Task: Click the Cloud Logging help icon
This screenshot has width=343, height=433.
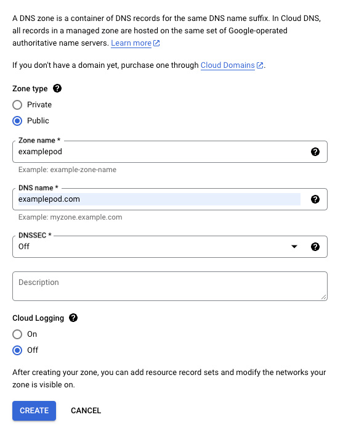Action: click(73, 318)
